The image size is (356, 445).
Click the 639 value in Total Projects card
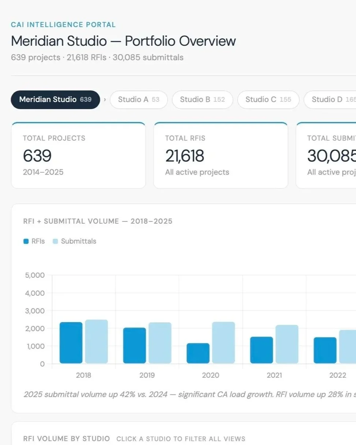[x=37, y=156]
